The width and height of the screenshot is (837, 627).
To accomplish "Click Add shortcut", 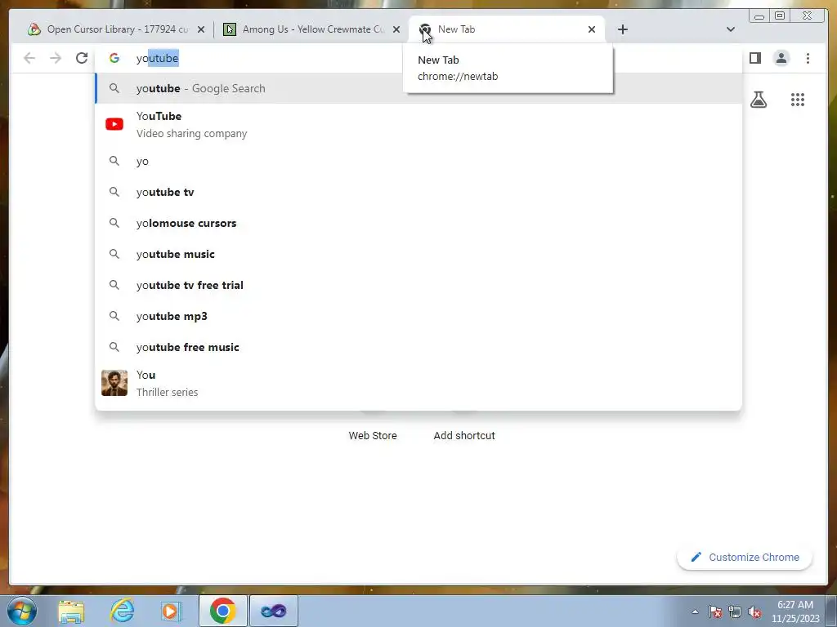I will (x=464, y=435).
